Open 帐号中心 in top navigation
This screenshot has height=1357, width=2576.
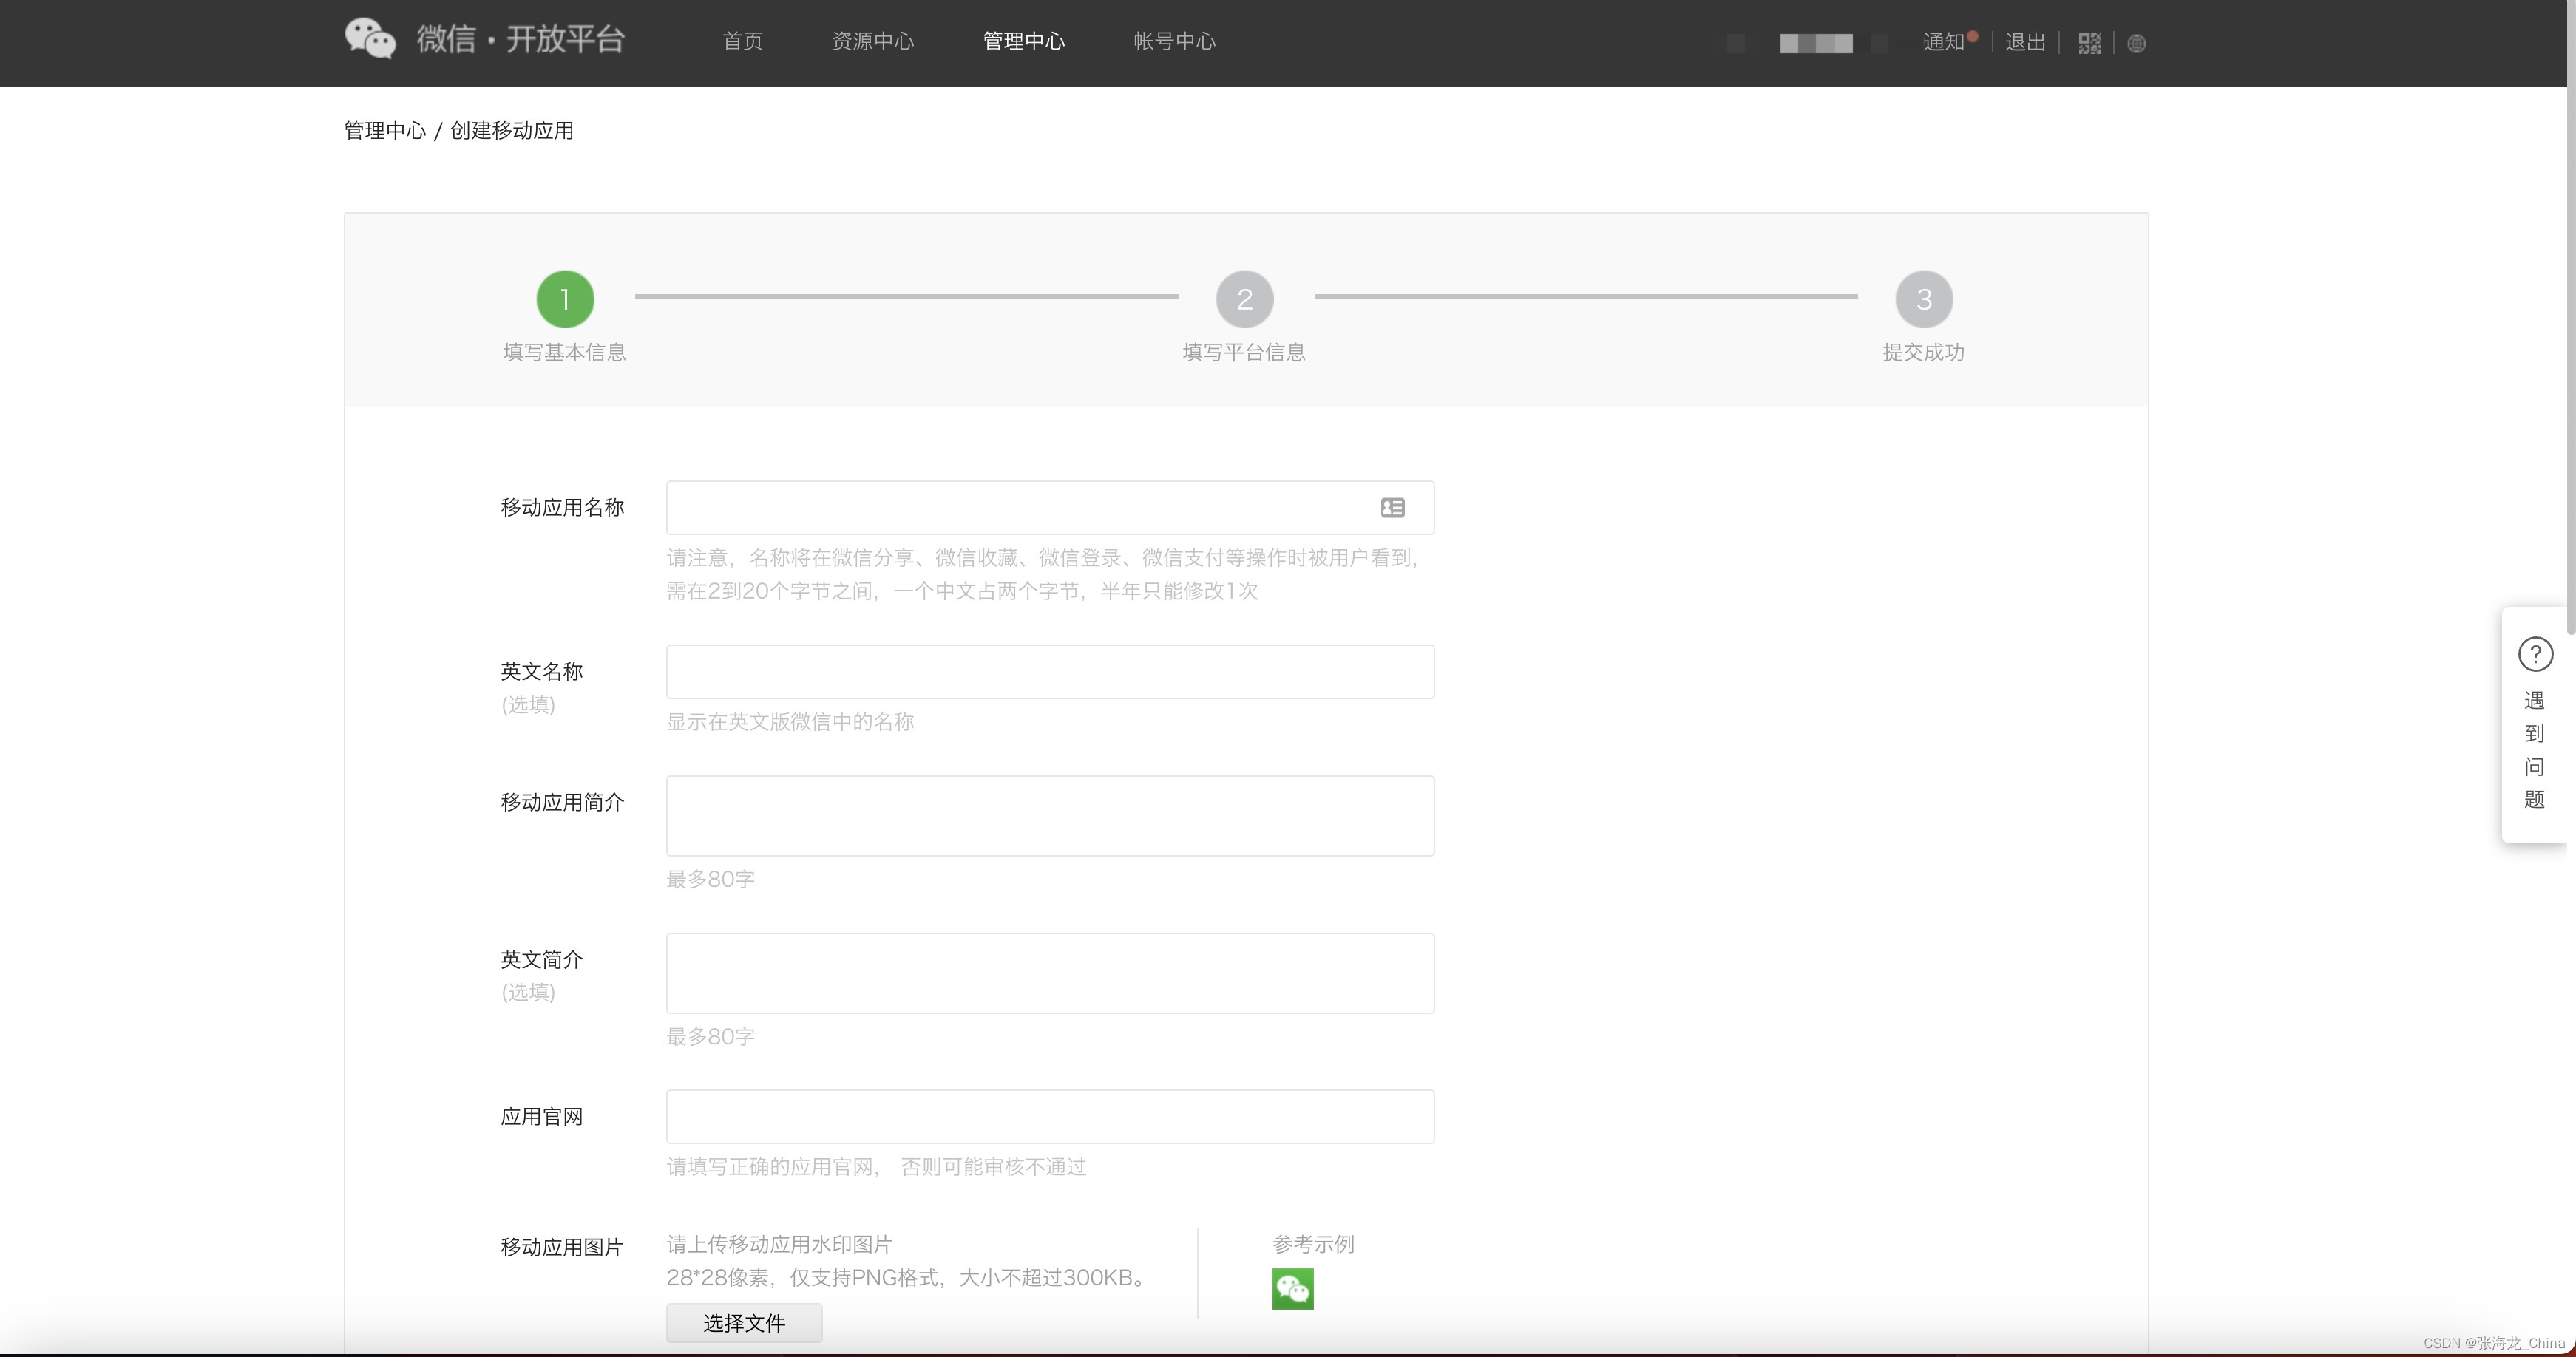point(1174,42)
